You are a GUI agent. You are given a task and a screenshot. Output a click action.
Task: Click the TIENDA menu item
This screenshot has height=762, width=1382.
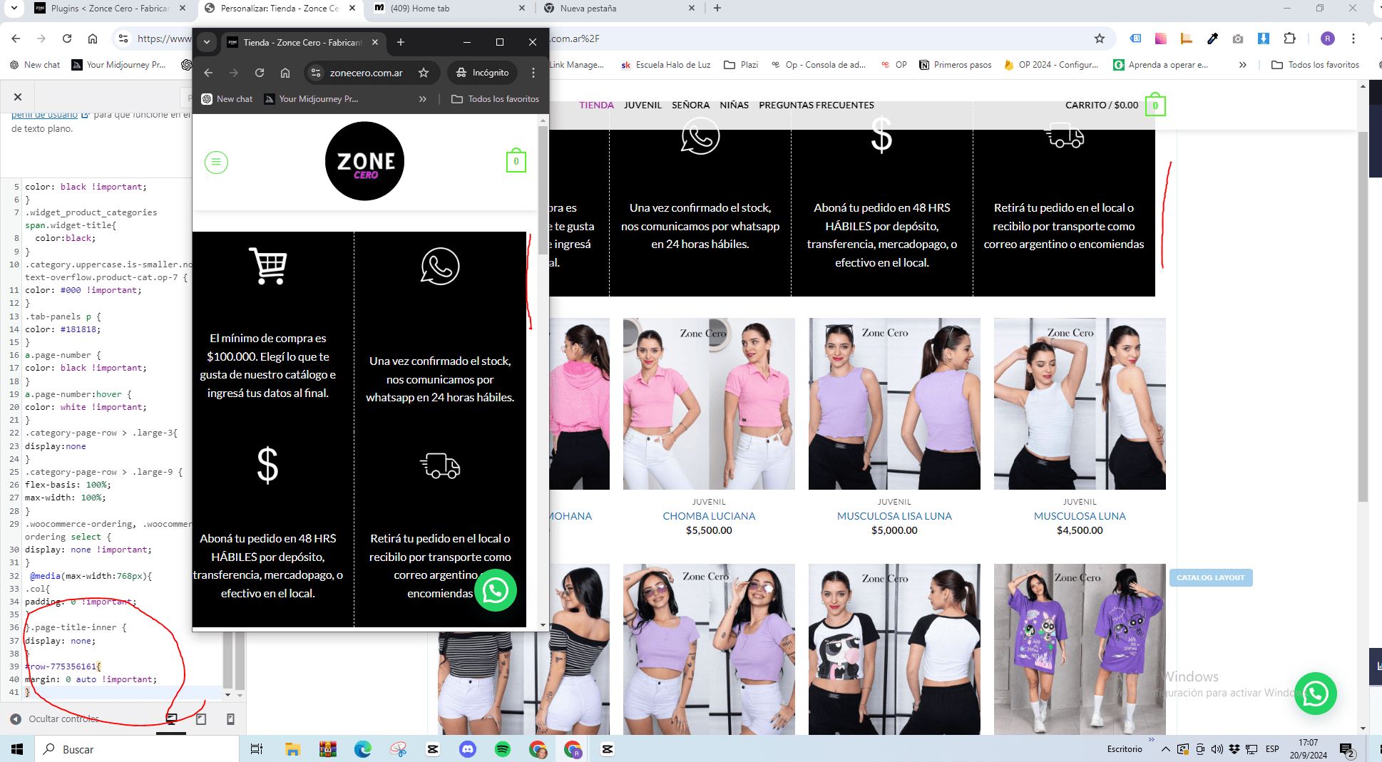[x=596, y=105]
